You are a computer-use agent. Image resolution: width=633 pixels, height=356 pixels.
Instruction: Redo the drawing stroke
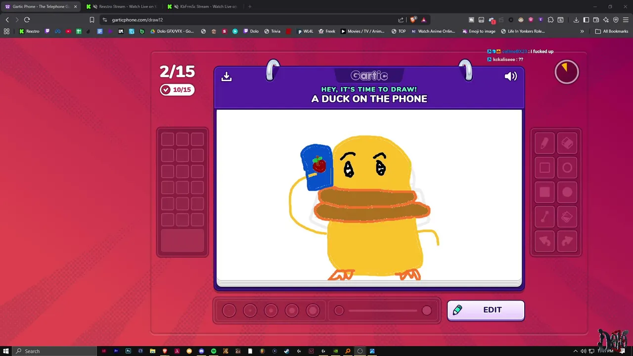[x=567, y=241]
